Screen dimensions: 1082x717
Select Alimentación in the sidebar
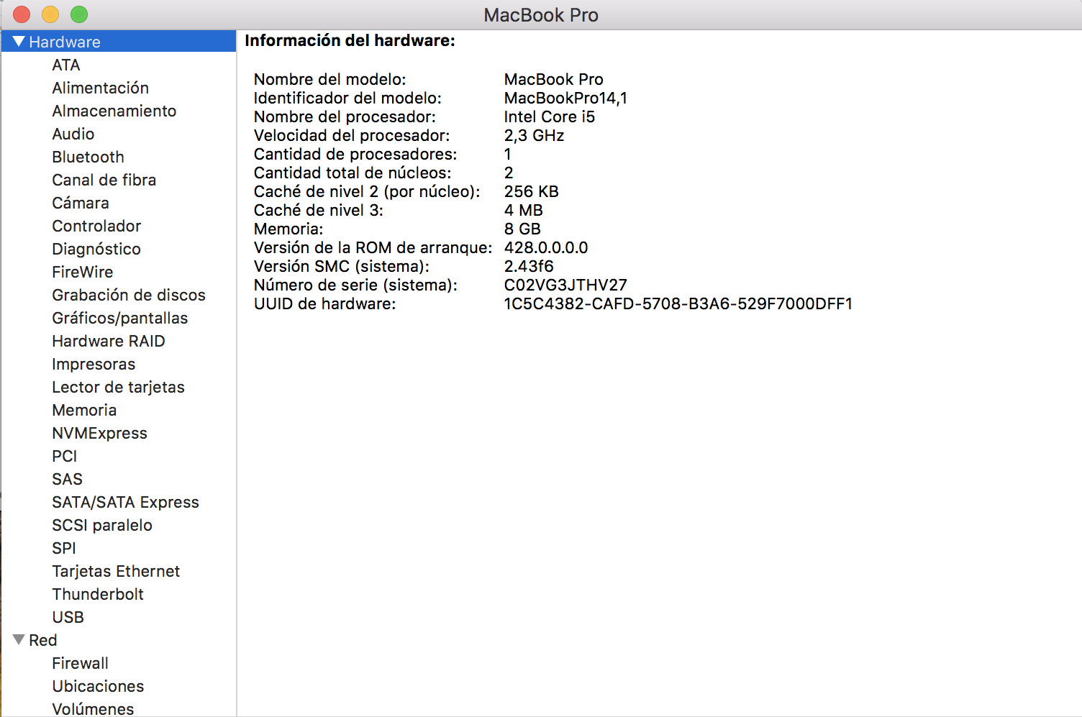coord(101,88)
